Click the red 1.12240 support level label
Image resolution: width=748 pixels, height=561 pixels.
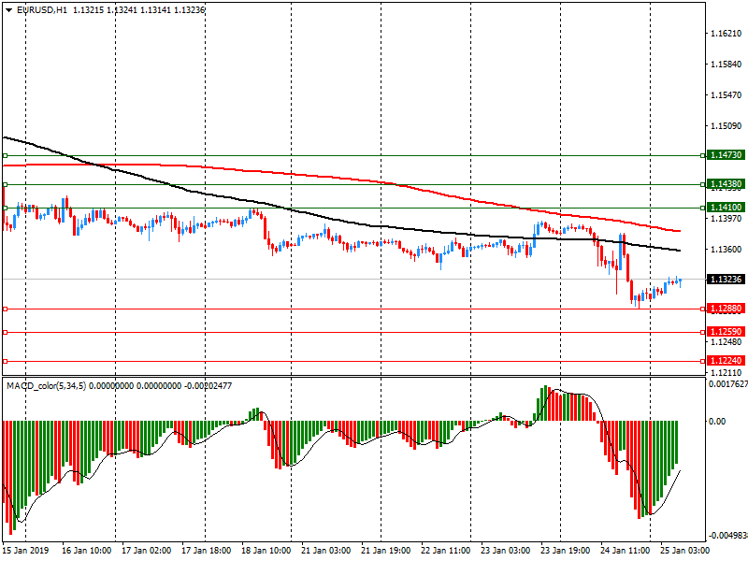coord(726,361)
